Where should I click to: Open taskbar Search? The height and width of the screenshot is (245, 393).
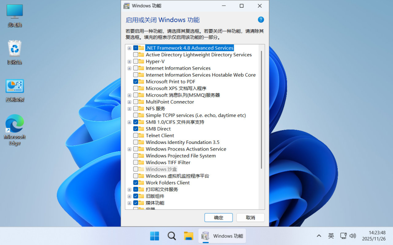click(x=171, y=236)
